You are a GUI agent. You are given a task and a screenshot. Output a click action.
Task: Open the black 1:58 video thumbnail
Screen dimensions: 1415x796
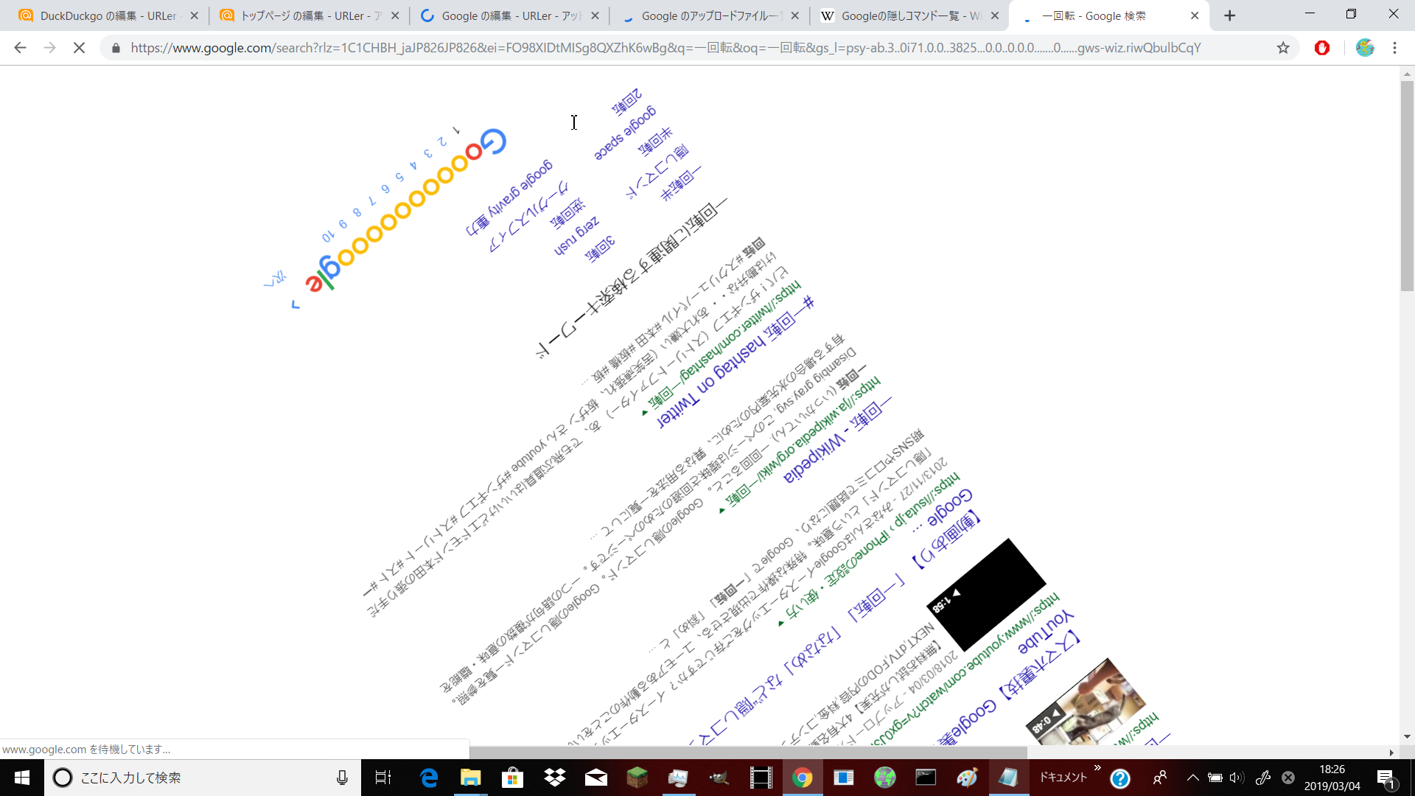click(x=986, y=594)
